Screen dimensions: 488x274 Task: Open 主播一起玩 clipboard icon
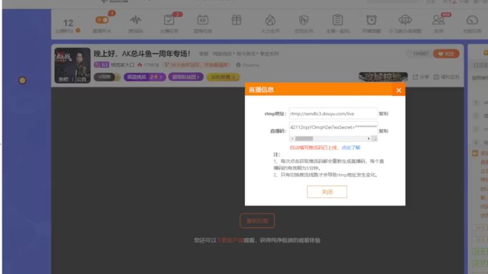coord(337,20)
